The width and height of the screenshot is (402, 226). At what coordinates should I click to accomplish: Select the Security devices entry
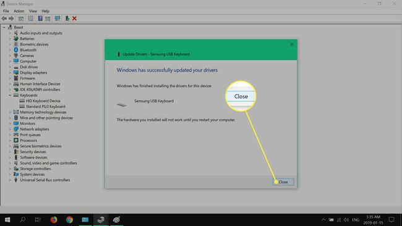(x=33, y=151)
